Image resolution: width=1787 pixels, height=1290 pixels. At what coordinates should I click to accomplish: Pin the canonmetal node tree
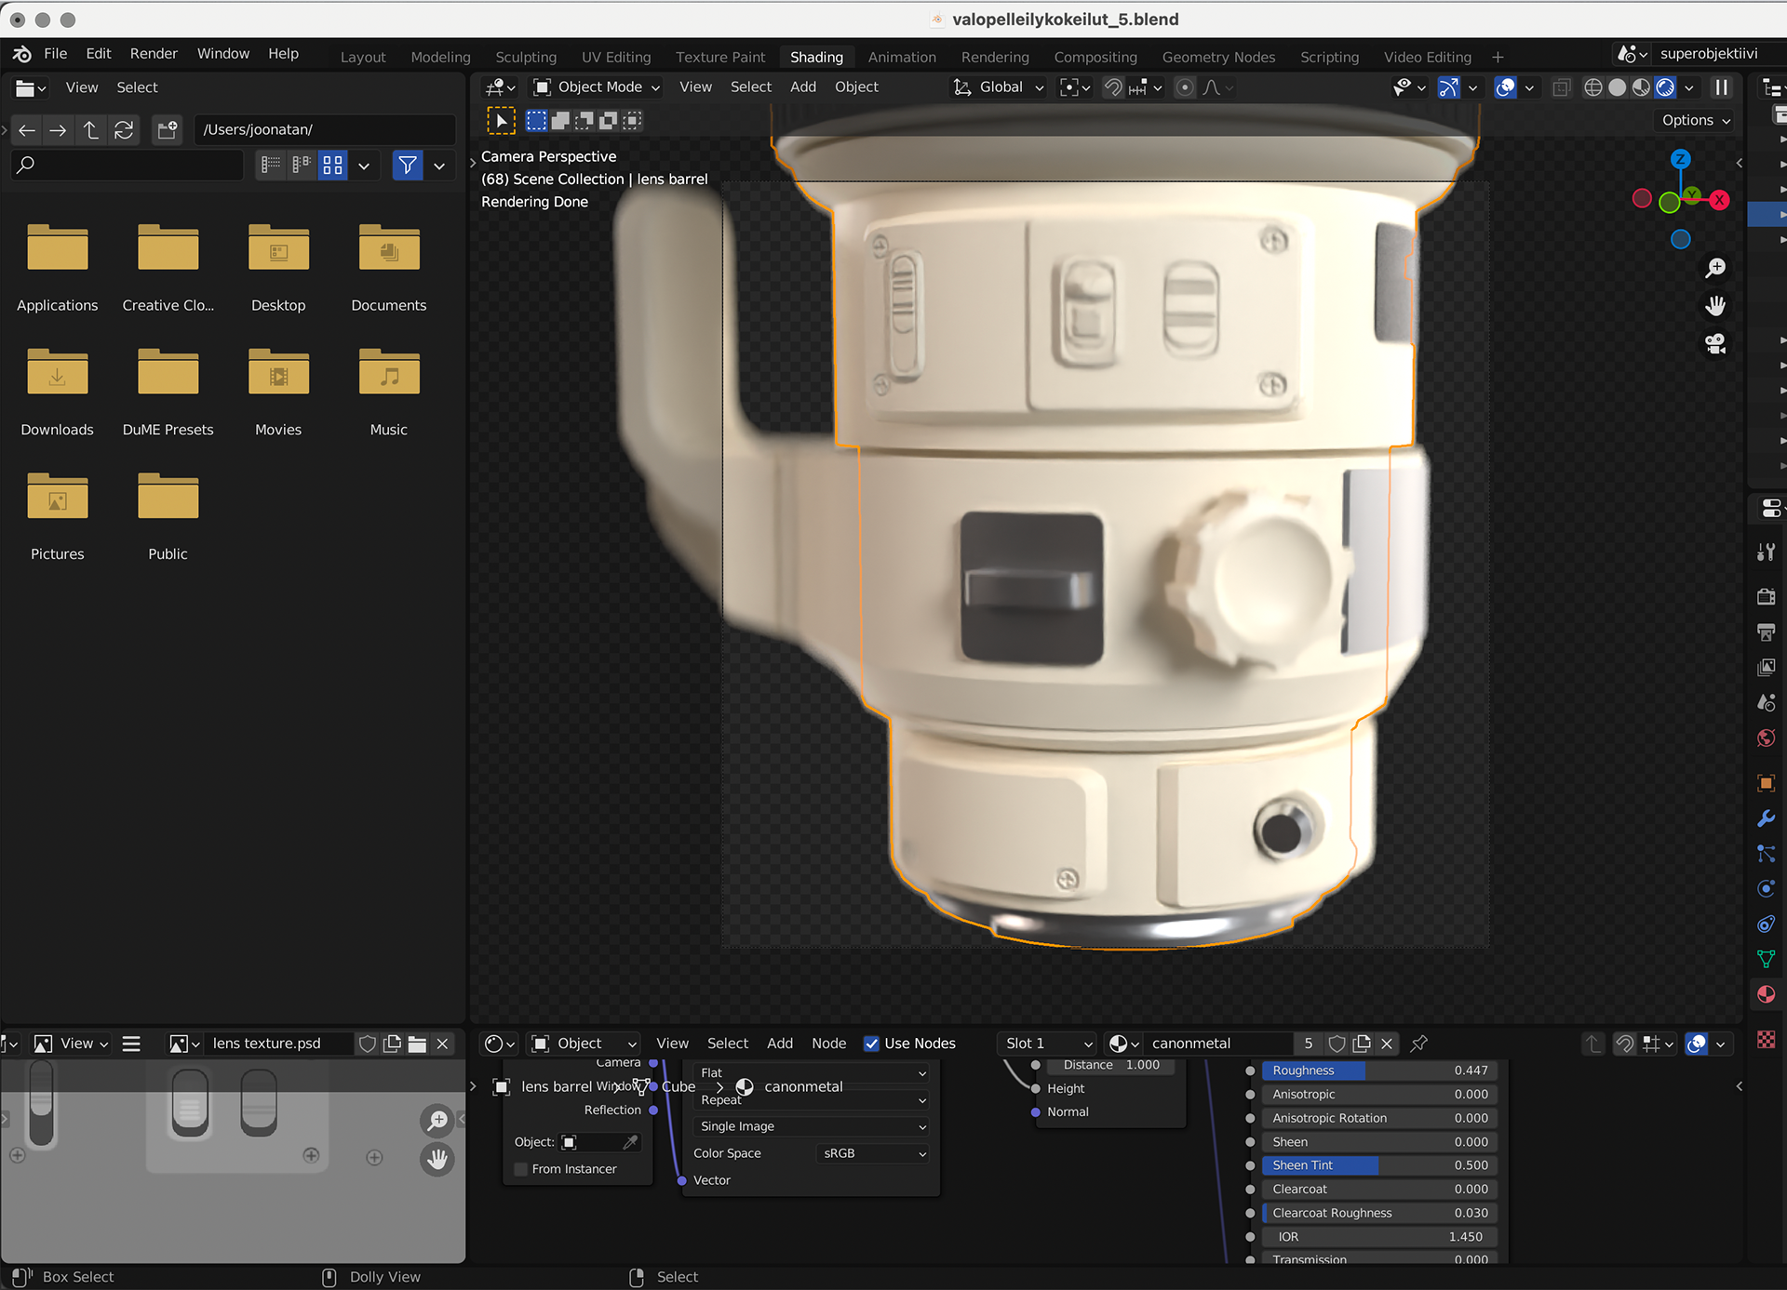coord(1418,1044)
